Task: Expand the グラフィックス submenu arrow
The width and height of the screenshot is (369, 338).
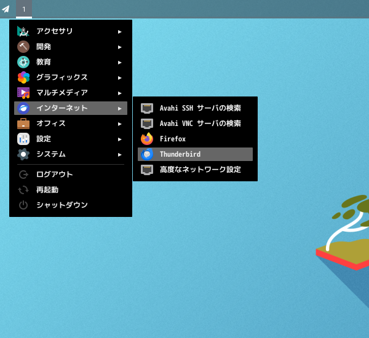Action: point(120,78)
